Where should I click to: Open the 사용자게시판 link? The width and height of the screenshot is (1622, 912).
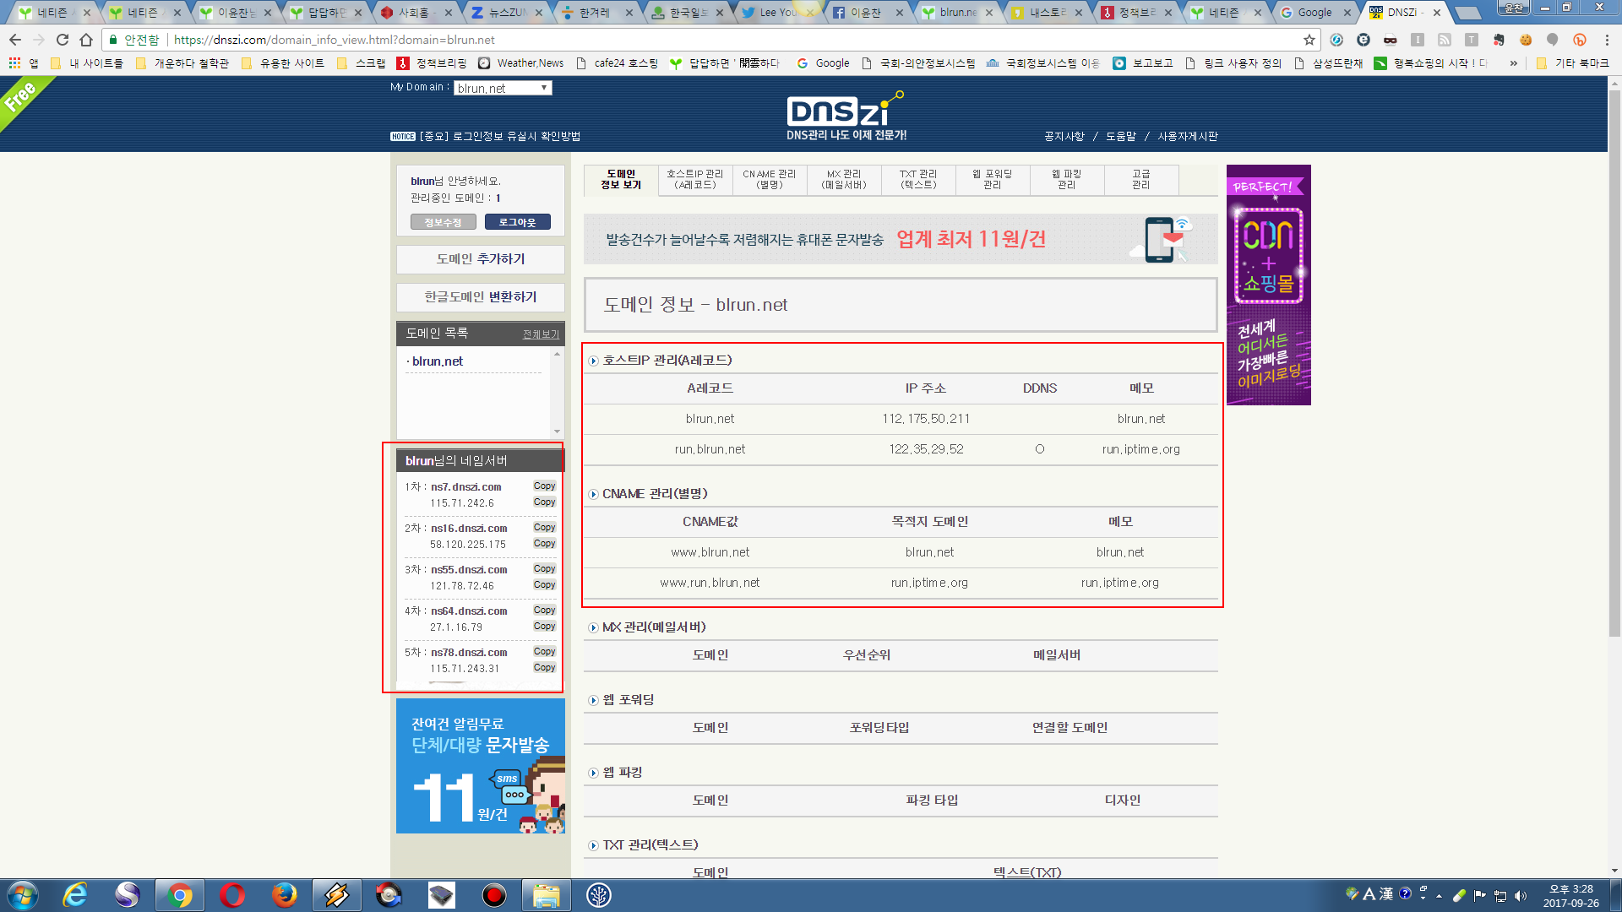tap(1188, 136)
